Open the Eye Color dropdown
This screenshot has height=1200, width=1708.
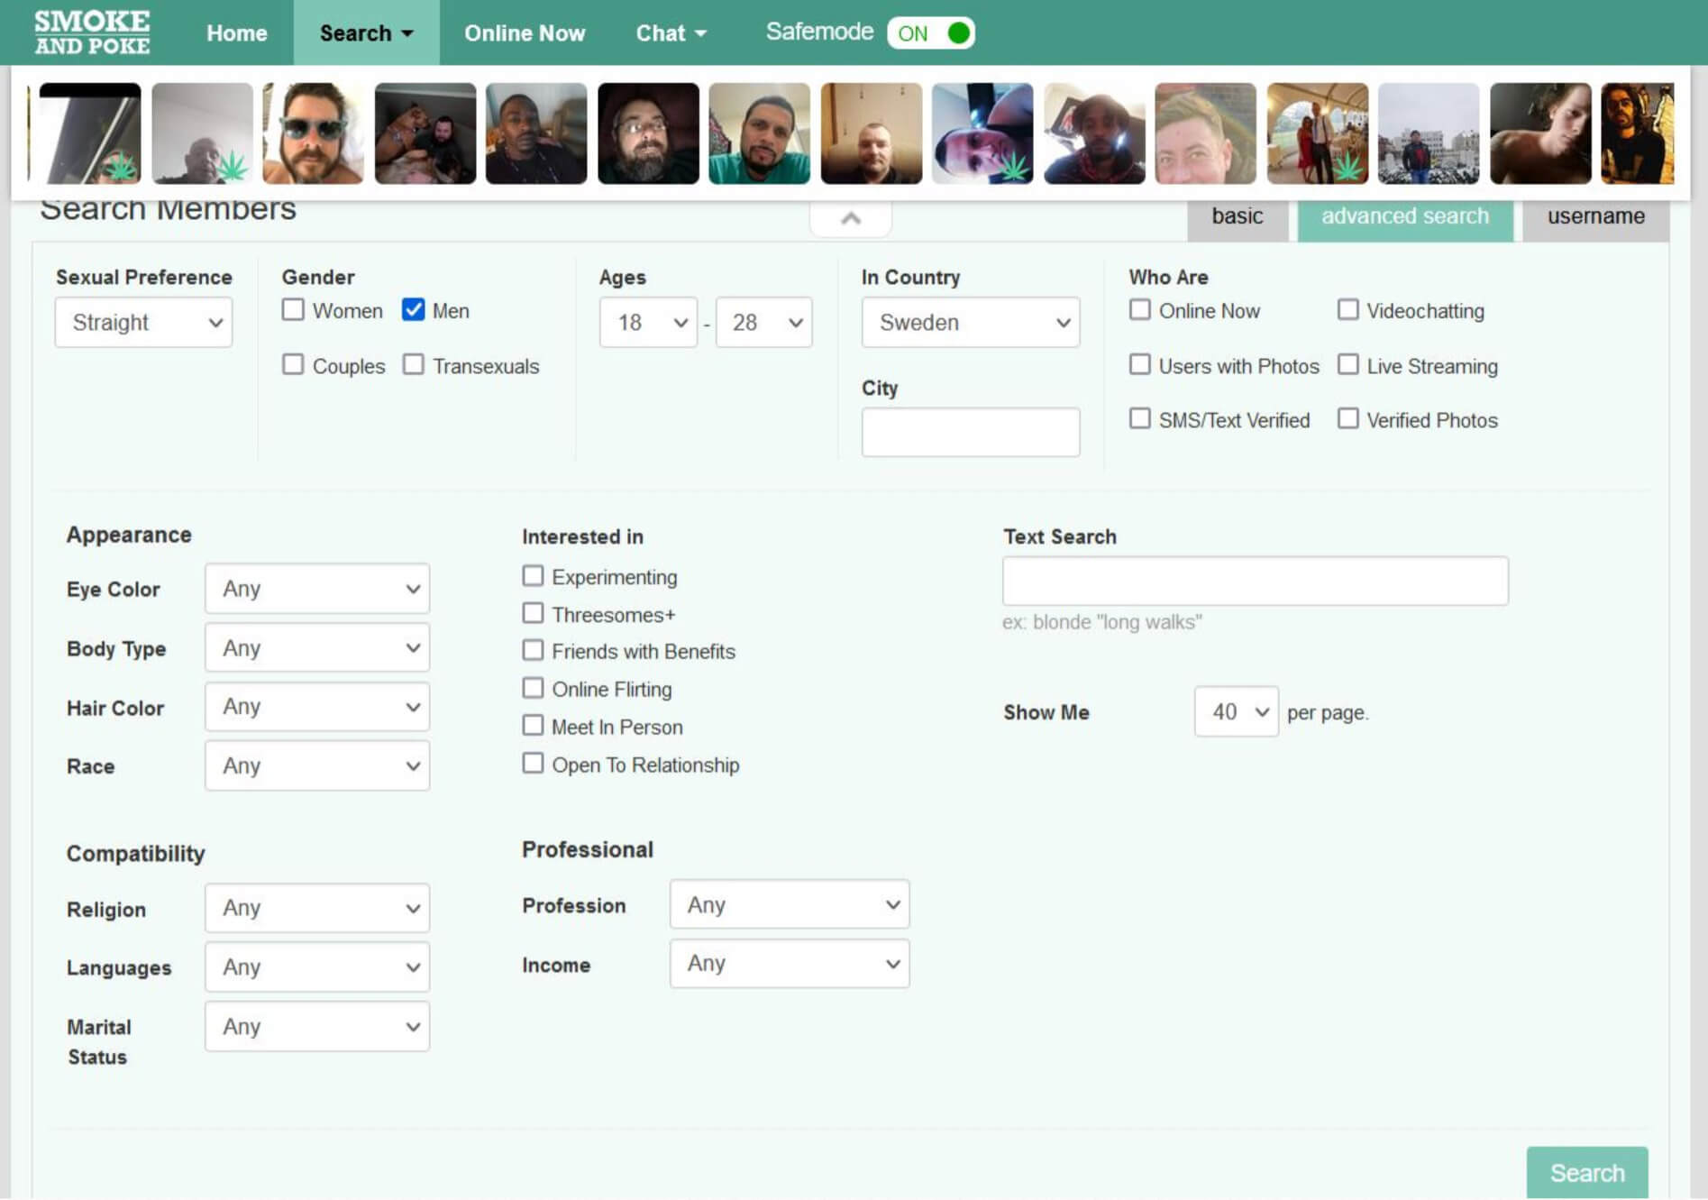coord(317,589)
